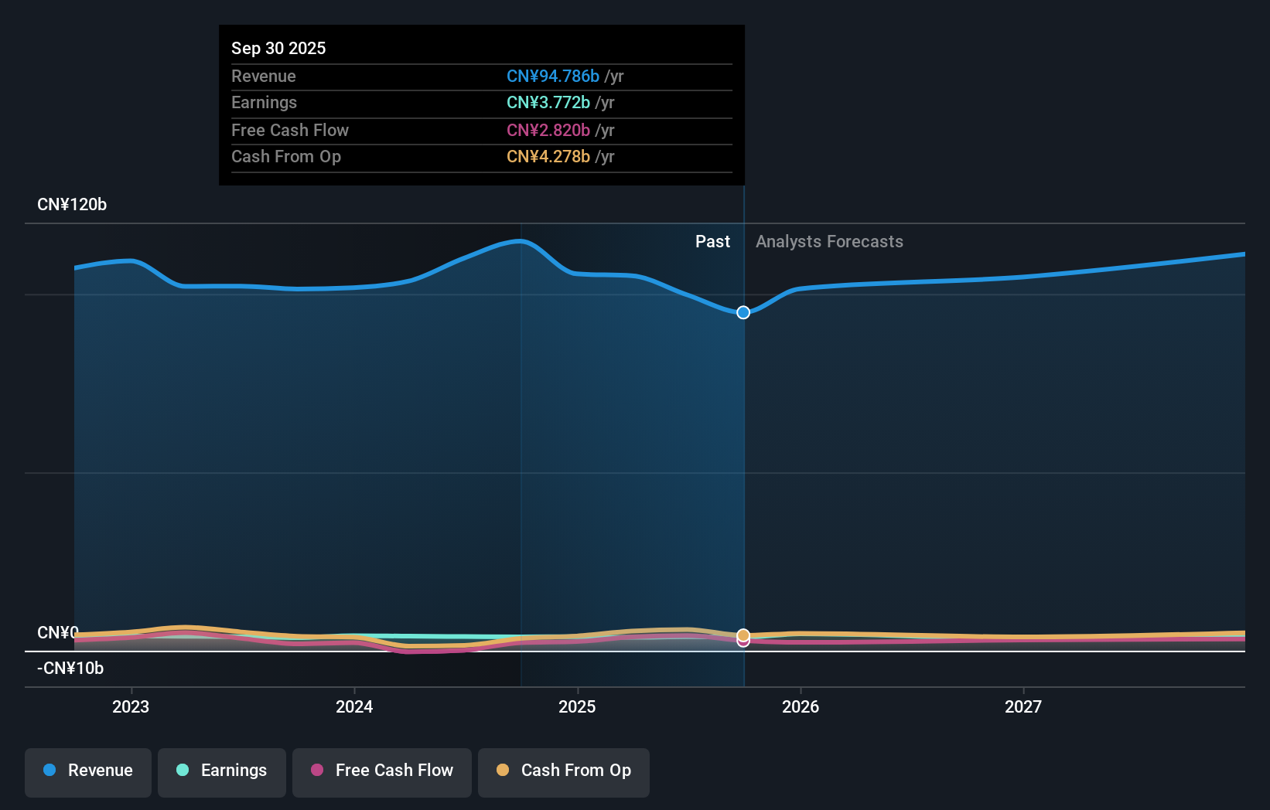1270x810 pixels.
Task: Expand the Sep 30 2025 tooltip header
Action: pos(278,48)
